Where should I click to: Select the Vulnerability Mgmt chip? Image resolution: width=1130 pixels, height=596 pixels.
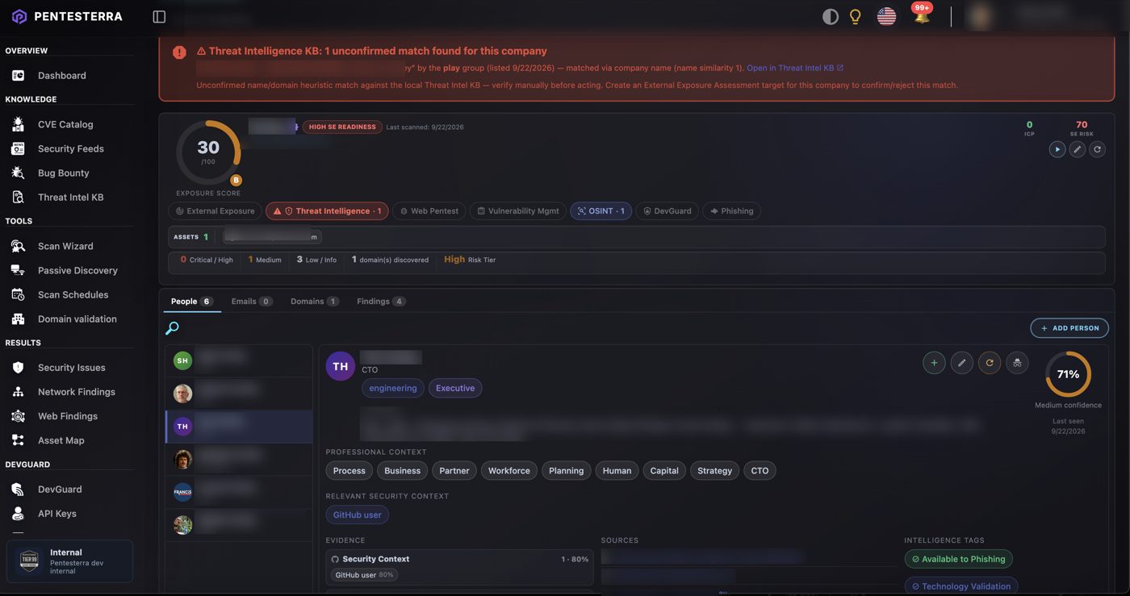point(517,211)
